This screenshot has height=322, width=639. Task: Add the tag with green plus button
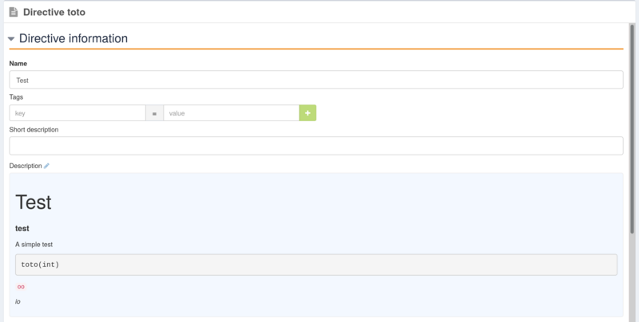tap(308, 113)
